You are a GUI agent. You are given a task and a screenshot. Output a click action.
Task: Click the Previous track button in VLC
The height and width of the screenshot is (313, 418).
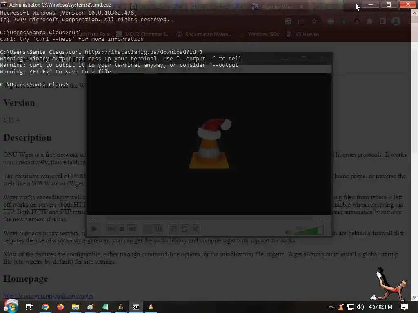[111, 229]
